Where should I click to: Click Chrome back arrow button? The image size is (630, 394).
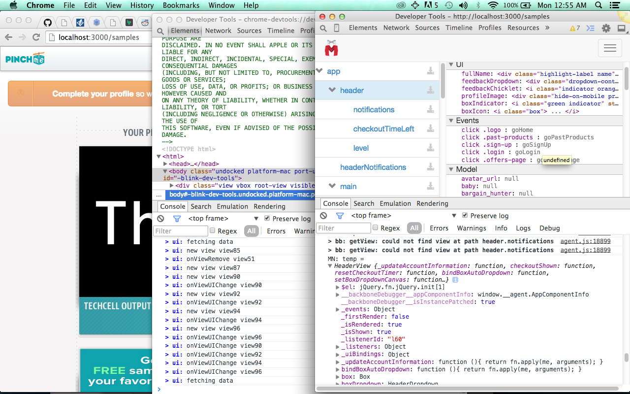pyautogui.click(x=8, y=37)
